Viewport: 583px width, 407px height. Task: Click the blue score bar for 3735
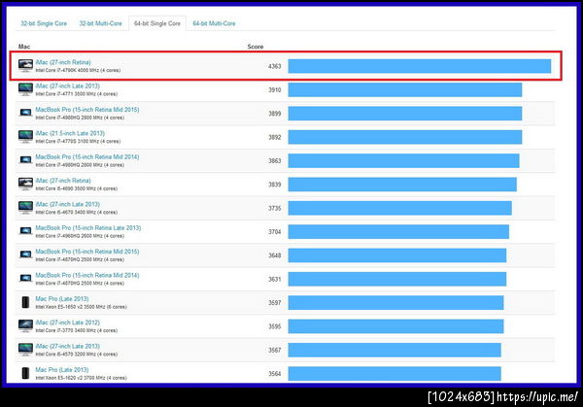(399, 208)
